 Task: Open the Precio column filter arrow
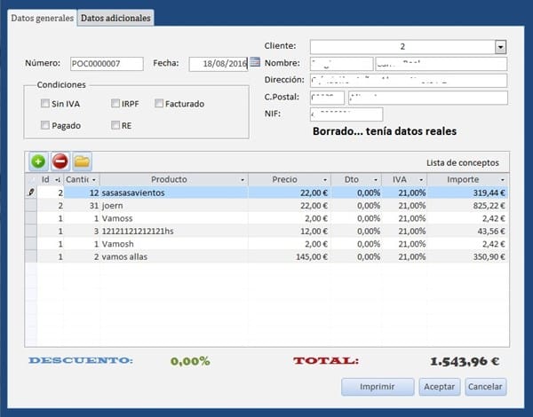322,179
